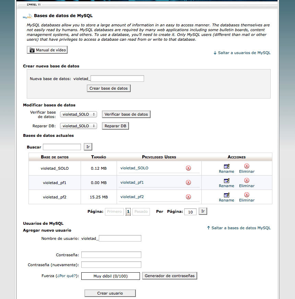This screenshot has width=295, height=299.
Task: Click the 0.00 MB size cell
Action: [x=99, y=183]
